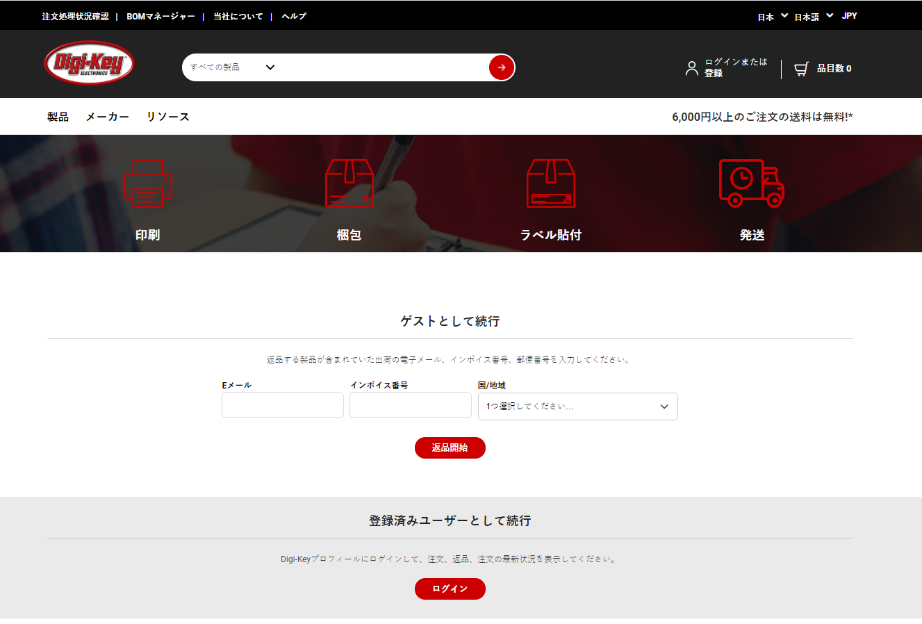Open the メーカー navigation menu
The height and width of the screenshot is (624, 922).
pyautogui.click(x=107, y=116)
